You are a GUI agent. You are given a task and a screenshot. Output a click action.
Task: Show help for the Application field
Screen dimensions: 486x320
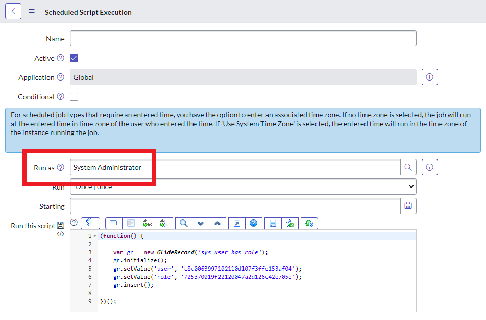point(61,77)
